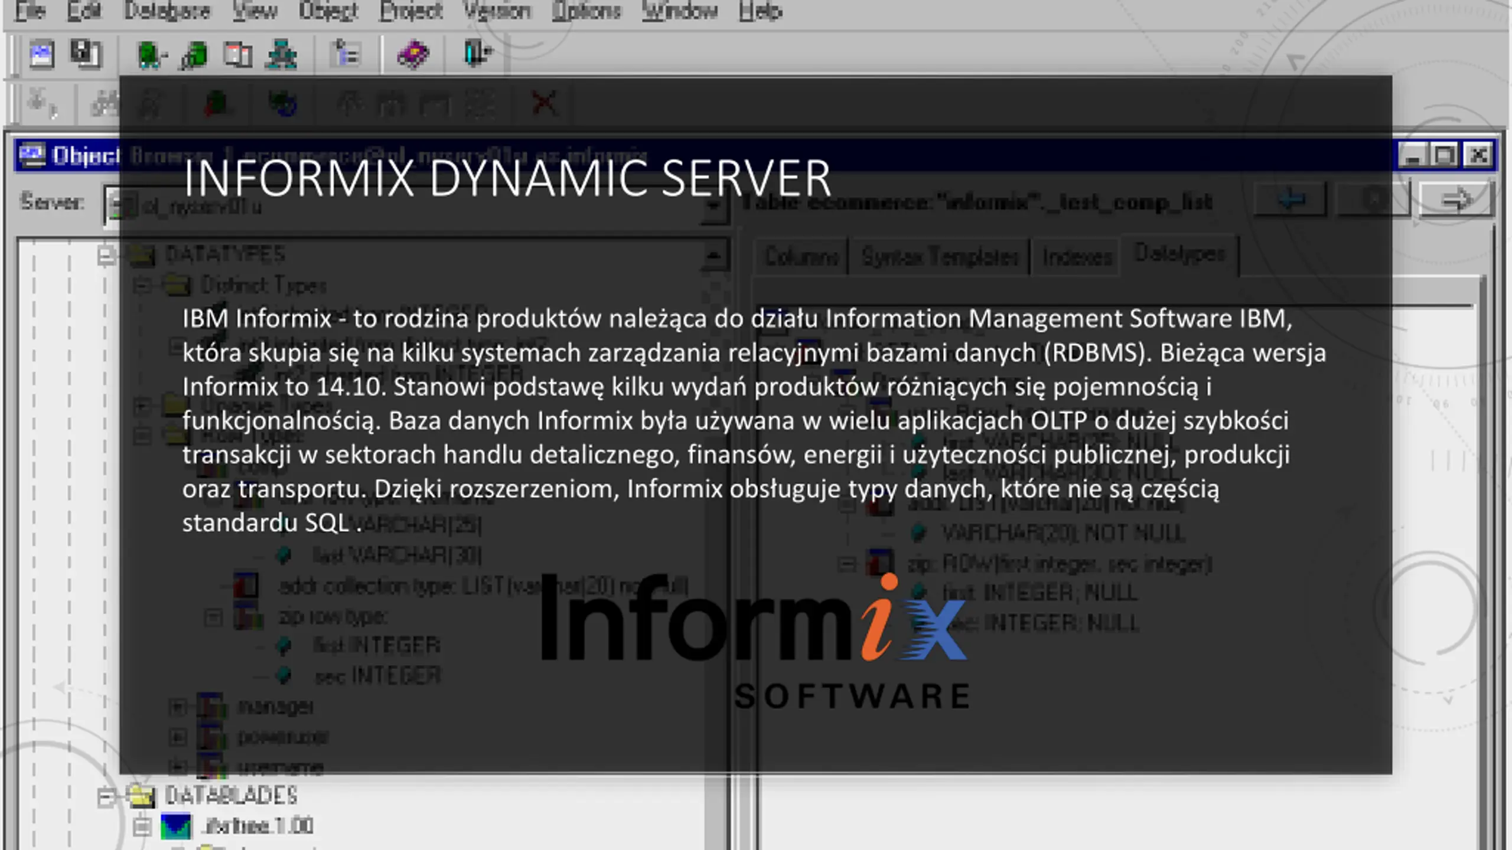Click the manager row type icon
Viewport: 1512px width, 850px height.
pyautogui.click(x=211, y=706)
